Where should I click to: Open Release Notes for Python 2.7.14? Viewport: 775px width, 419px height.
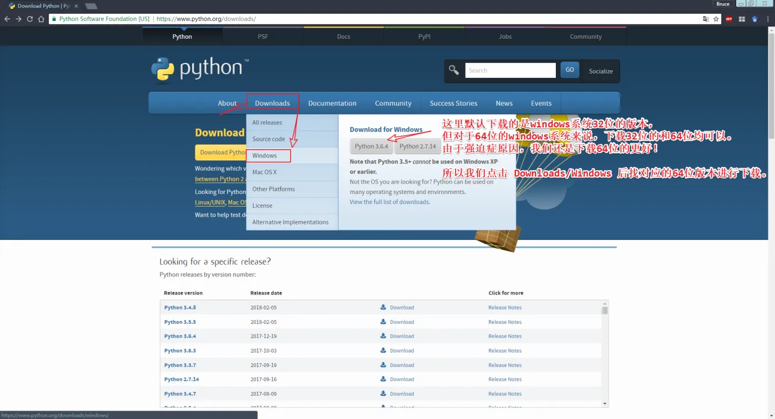[505, 379]
